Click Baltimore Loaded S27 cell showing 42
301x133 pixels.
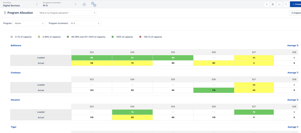click(254, 58)
